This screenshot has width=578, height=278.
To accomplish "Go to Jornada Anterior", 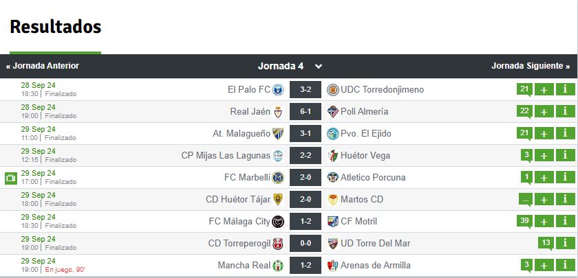I will (43, 66).
